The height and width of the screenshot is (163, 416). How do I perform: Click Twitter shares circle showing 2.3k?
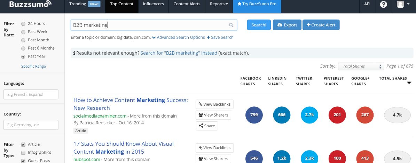pos(309,157)
